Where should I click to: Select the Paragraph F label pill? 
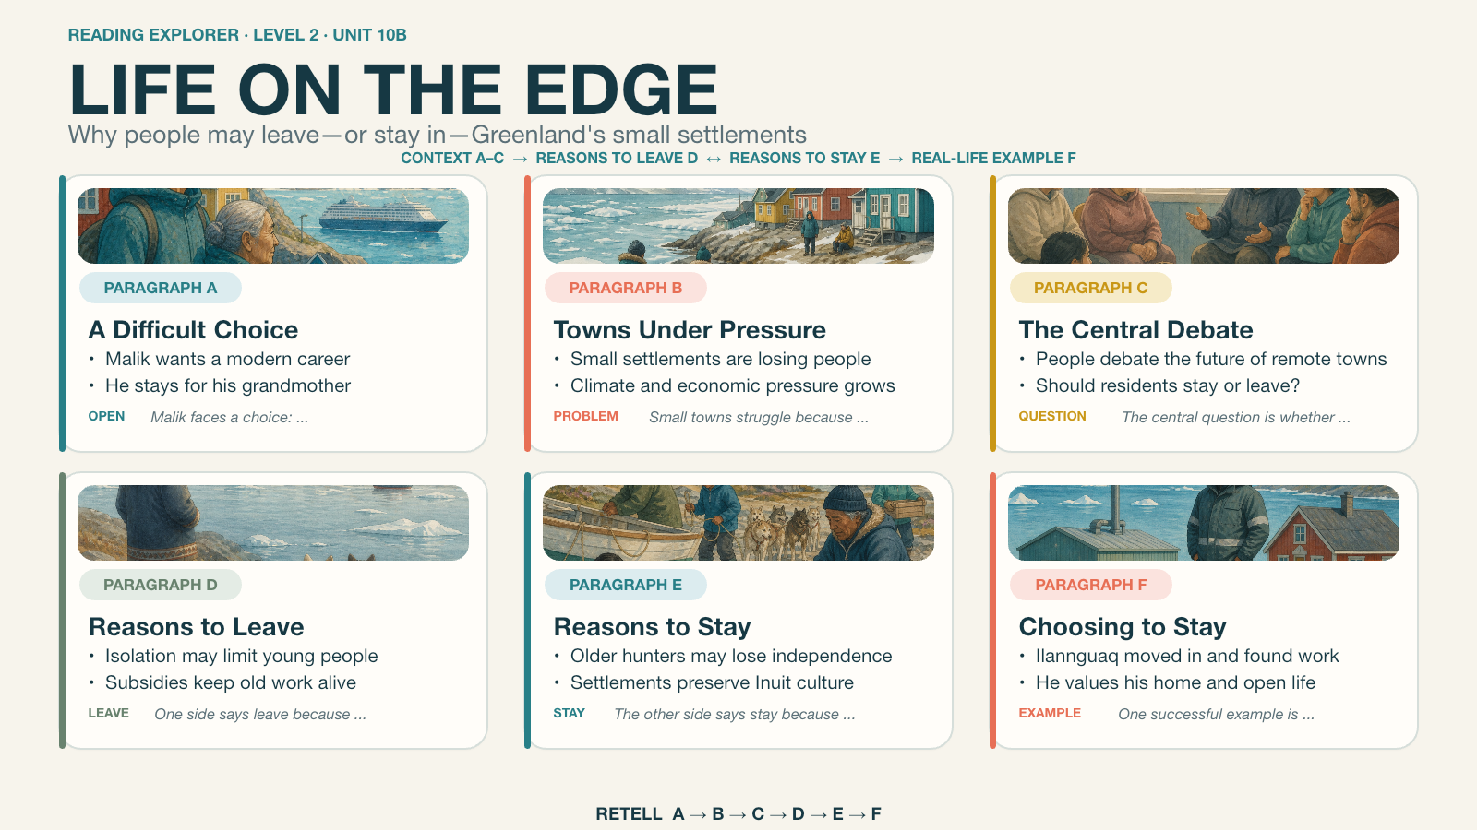pyautogui.click(x=1091, y=585)
